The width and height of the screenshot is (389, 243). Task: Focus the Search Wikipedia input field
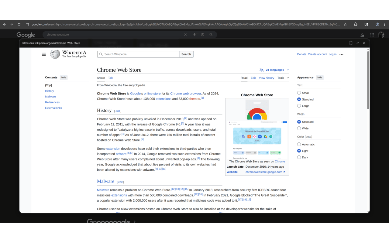[x=138, y=54]
